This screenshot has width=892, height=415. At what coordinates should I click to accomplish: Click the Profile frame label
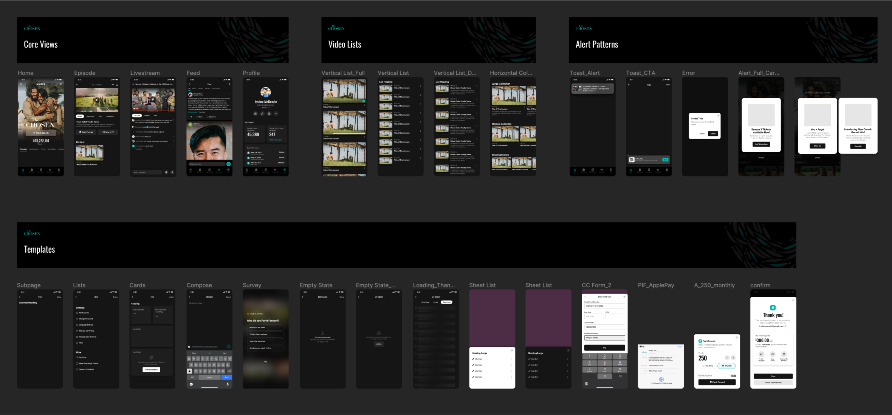(x=251, y=73)
